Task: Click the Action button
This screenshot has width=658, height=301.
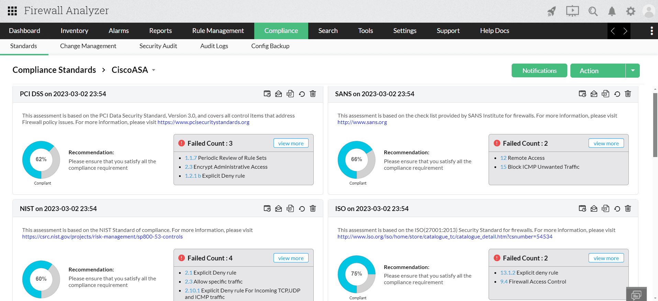Action: [x=598, y=70]
